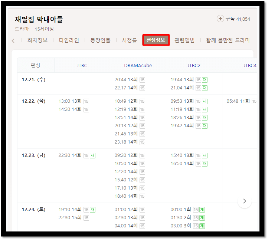
Task: Click the 22:30 15회 JTBC entry
Action: [x=73, y=218]
